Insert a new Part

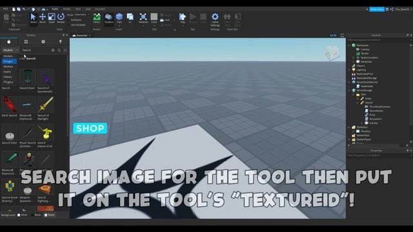coord(119,19)
